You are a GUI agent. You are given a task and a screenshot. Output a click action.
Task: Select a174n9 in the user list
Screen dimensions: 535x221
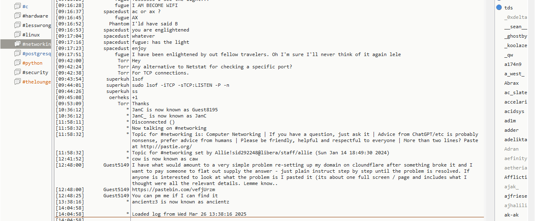coord(513,64)
